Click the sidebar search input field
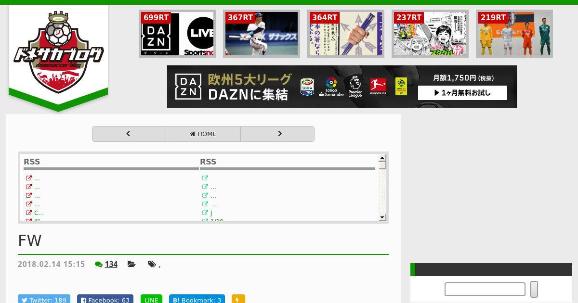The image size is (578, 303). (x=485, y=289)
